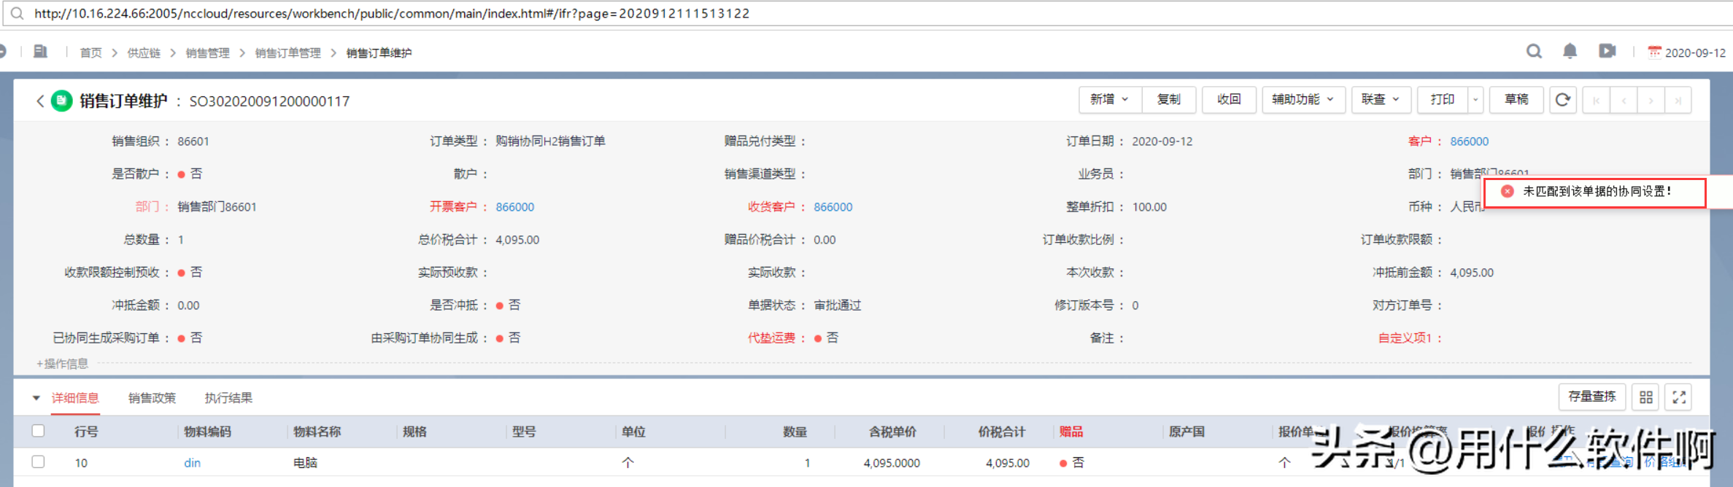Image resolution: width=1733 pixels, height=487 pixels.
Task: Tick the select-all checkbox in table header
Action: (x=39, y=431)
